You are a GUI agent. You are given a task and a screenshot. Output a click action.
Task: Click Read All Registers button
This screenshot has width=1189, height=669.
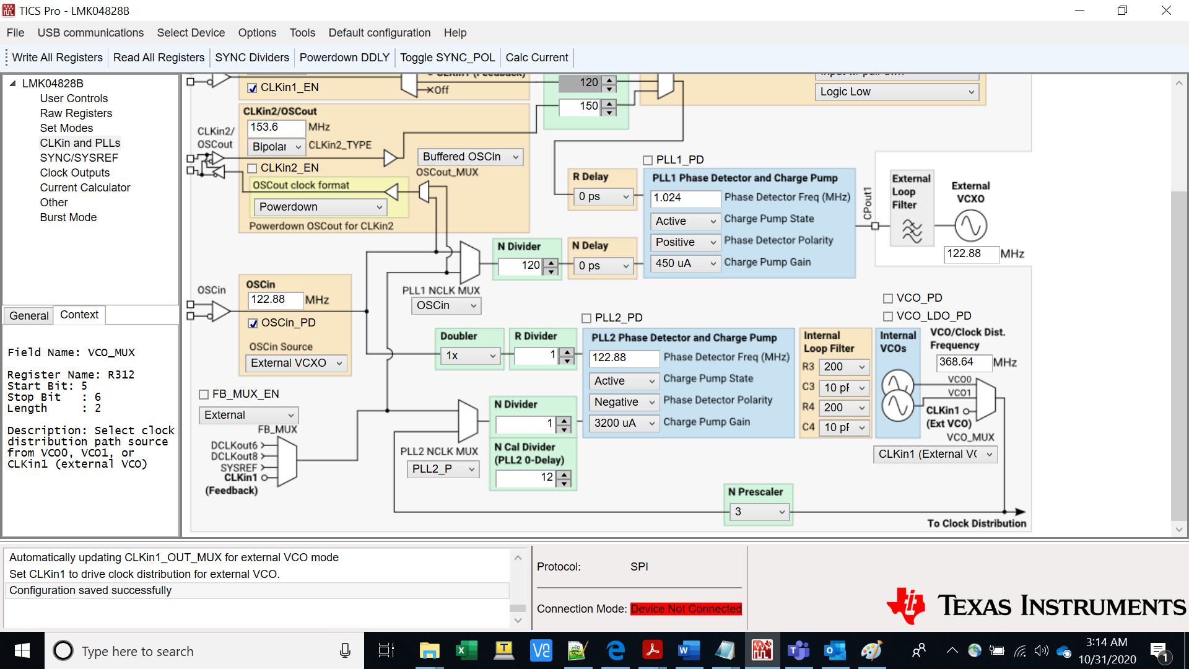click(159, 58)
